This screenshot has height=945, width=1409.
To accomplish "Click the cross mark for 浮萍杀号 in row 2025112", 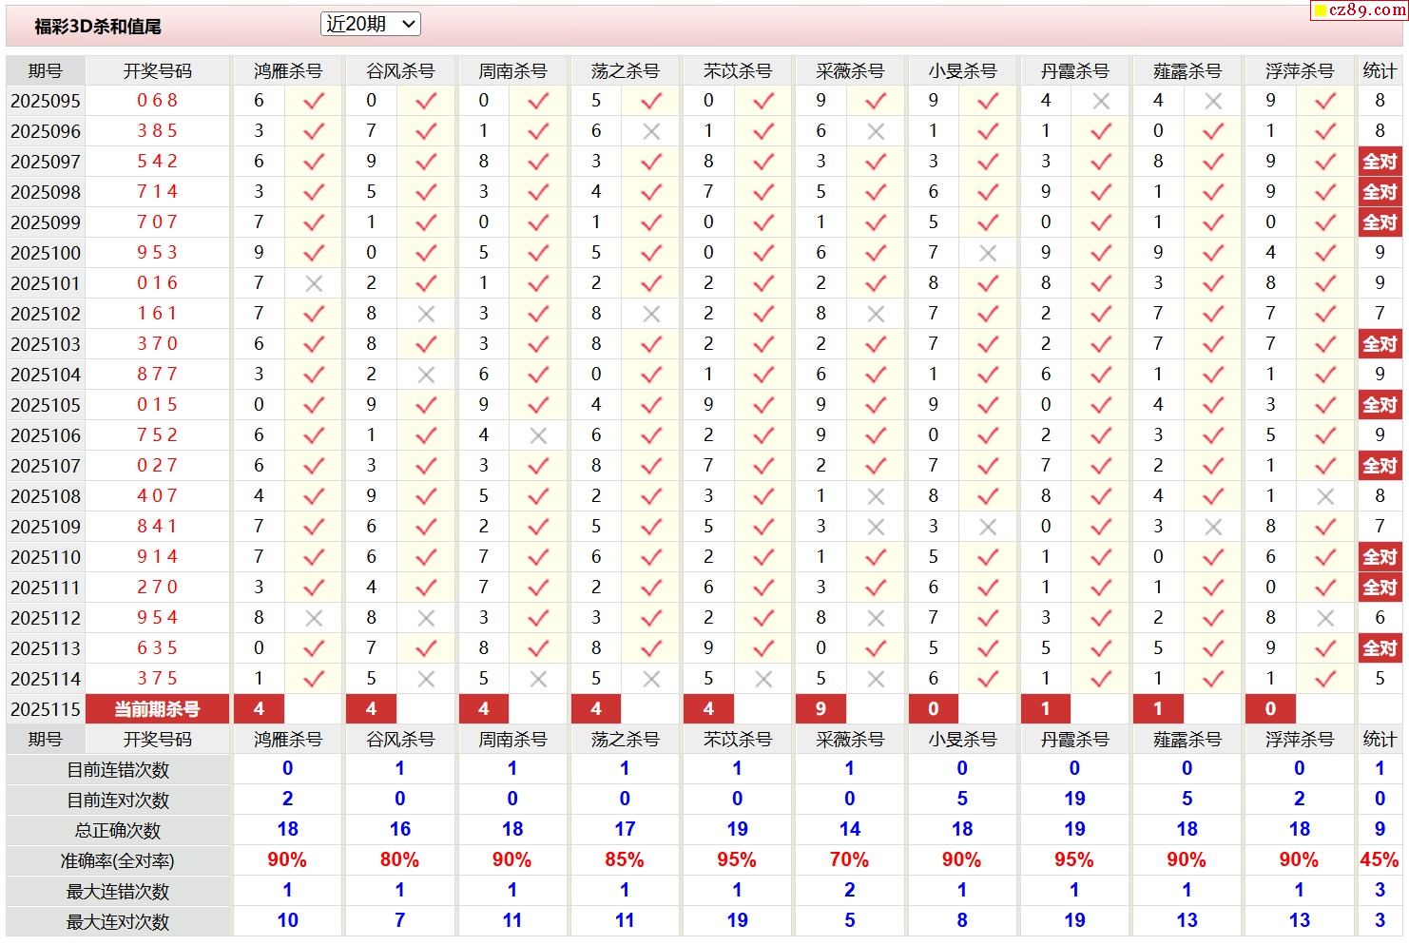I will coord(1325,618).
